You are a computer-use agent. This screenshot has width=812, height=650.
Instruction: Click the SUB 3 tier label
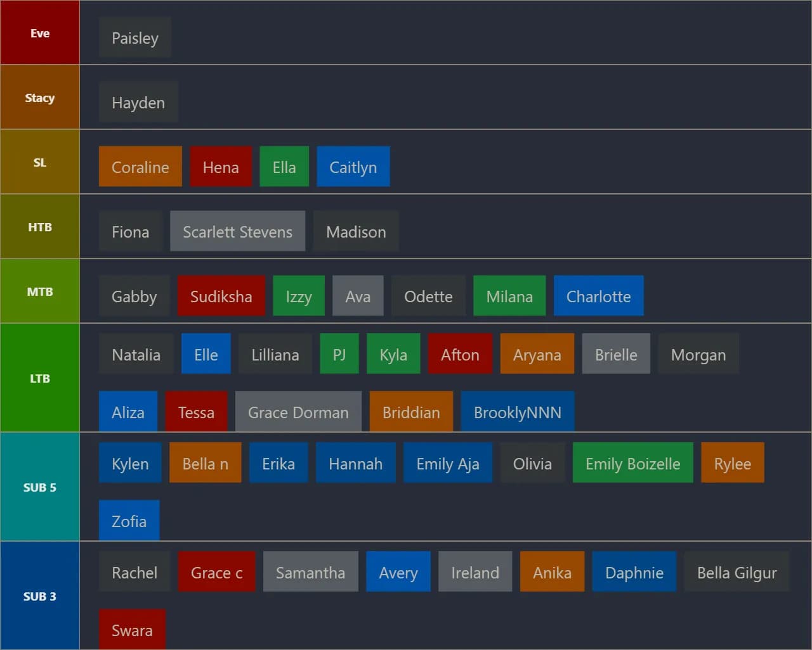(x=40, y=596)
